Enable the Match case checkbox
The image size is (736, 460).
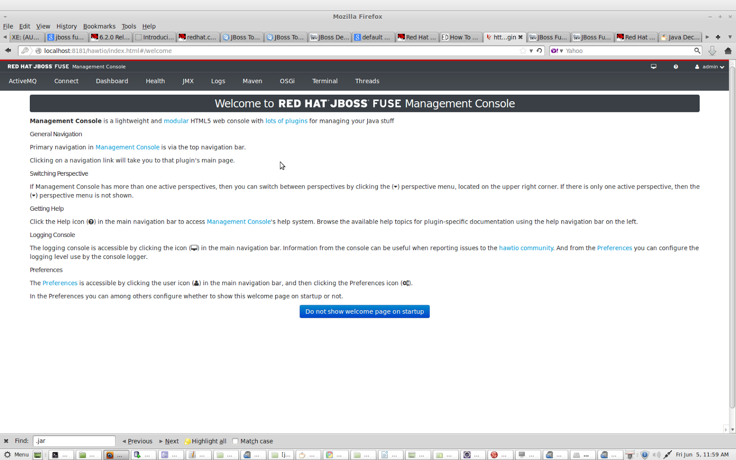[235, 441]
